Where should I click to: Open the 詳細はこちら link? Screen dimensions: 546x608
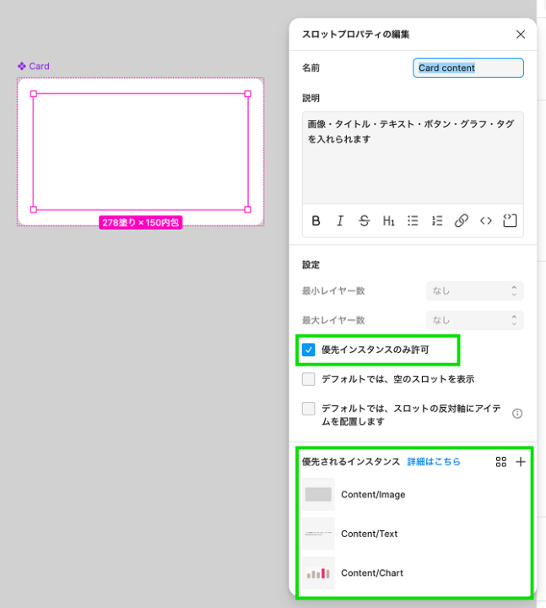[434, 462]
